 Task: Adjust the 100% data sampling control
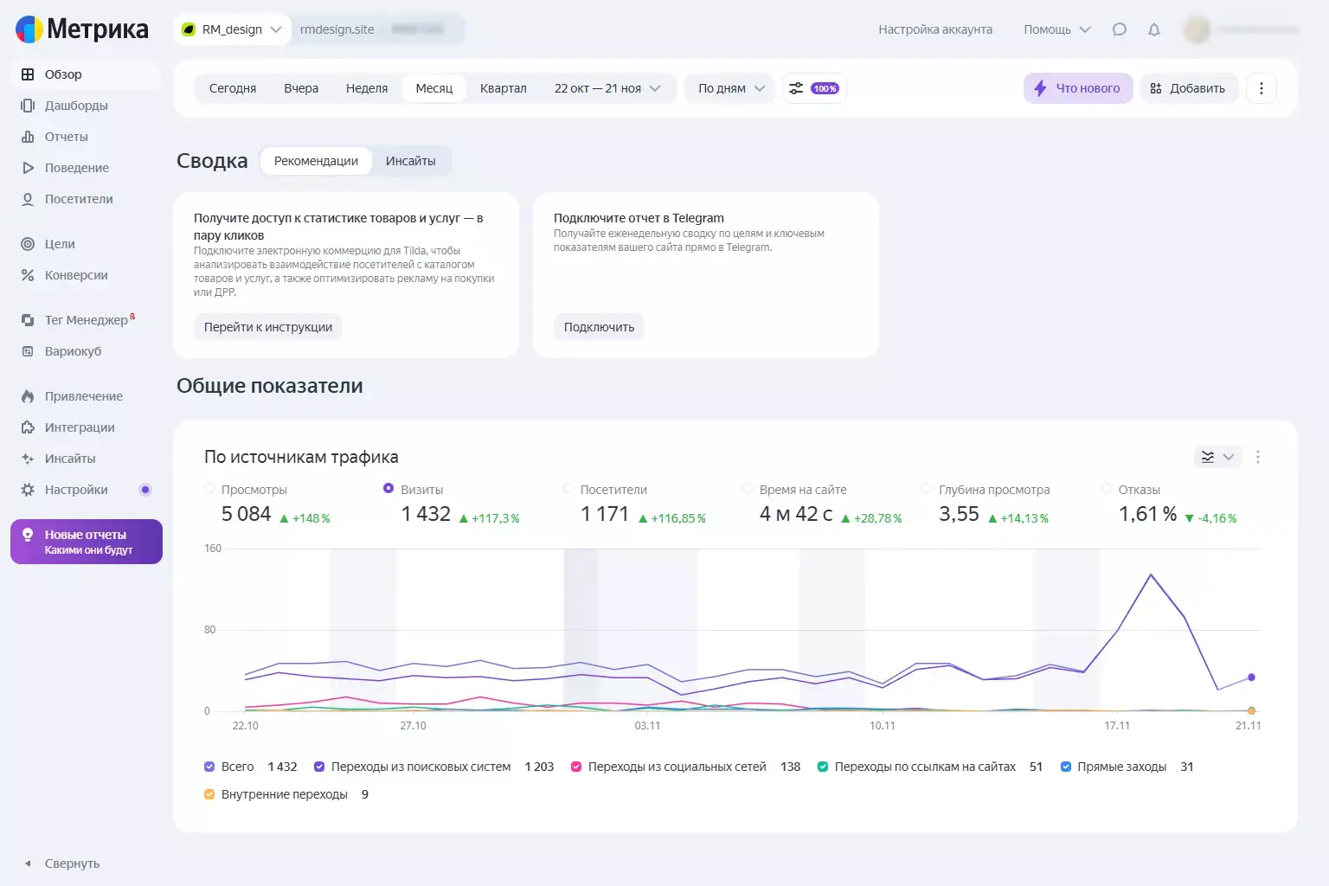[x=813, y=87]
